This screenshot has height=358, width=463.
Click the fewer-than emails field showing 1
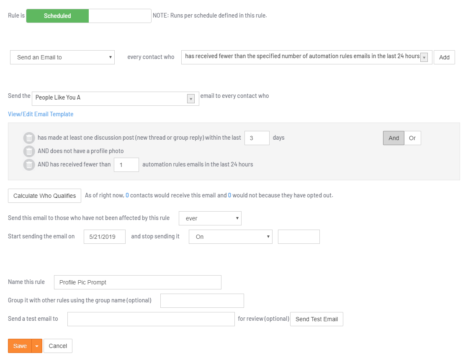pyautogui.click(x=126, y=165)
